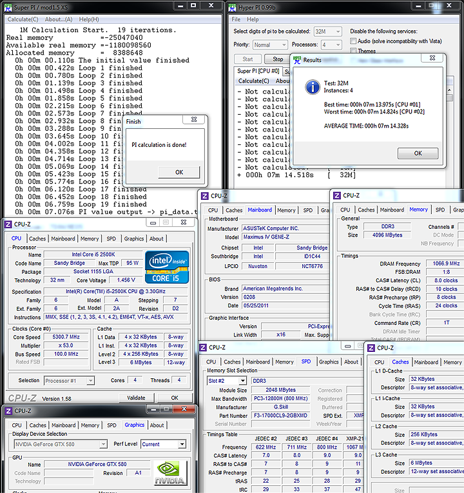The width and height of the screenshot is (464, 493).
Task: Open the File menu in Hyper PI
Action: [x=236, y=19]
